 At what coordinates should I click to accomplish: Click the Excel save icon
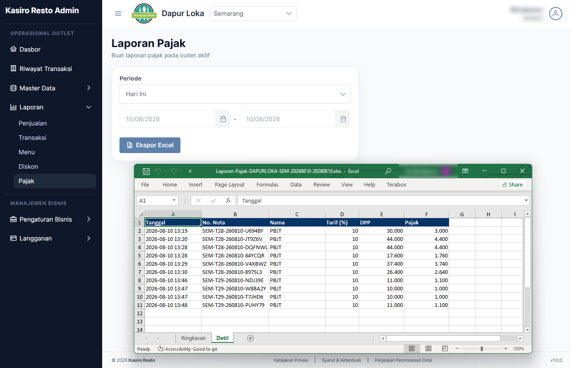[146, 171]
